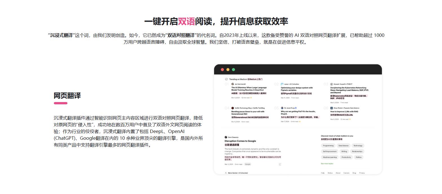Click the About footer link
Screen dimensions: 442x194
click(x=338, y=173)
